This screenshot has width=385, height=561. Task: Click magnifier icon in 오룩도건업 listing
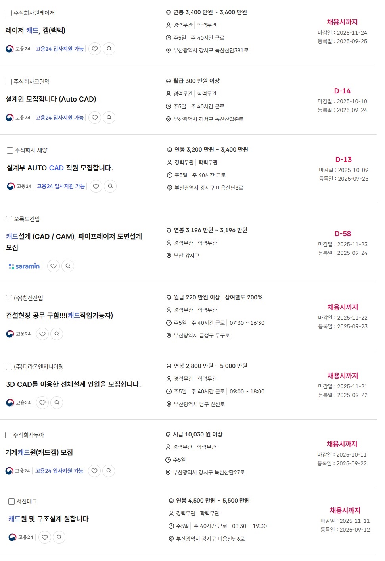pos(68,266)
